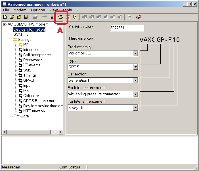The width and height of the screenshot is (199, 171).
Task: Click the Serial number input field
Action: click(127, 28)
